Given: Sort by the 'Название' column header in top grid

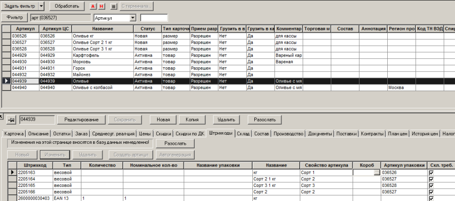Looking at the screenshot, I should pos(103,29).
